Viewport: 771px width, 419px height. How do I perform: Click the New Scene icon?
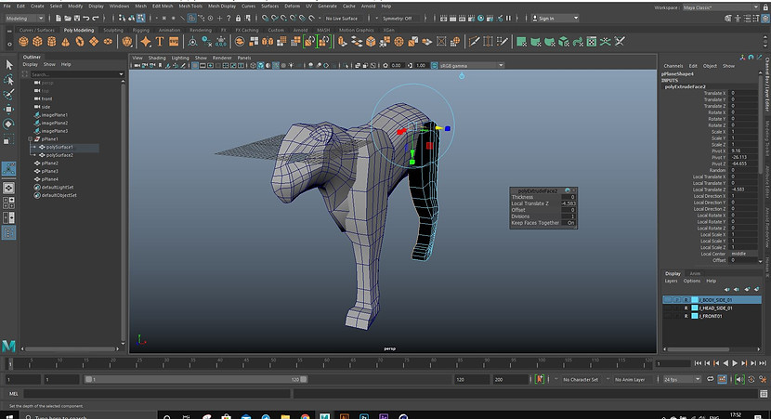pos(58,19)
